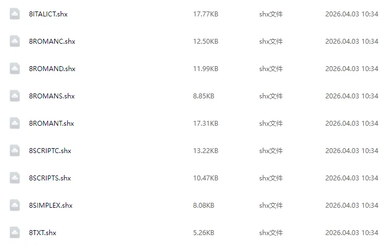Select the icon beside 8ROMANS.shx

[15, 96]
